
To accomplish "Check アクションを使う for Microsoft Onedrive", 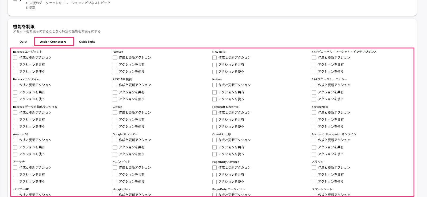I will (x=214, y=127).
